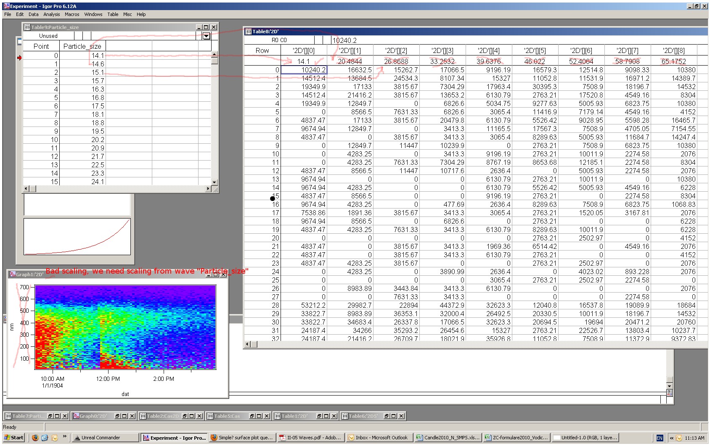Click the table icon on Table9:Particle_size title bar
Image resolution: width=710 pixels, height=446 pixels.
[x=27, y=27]
